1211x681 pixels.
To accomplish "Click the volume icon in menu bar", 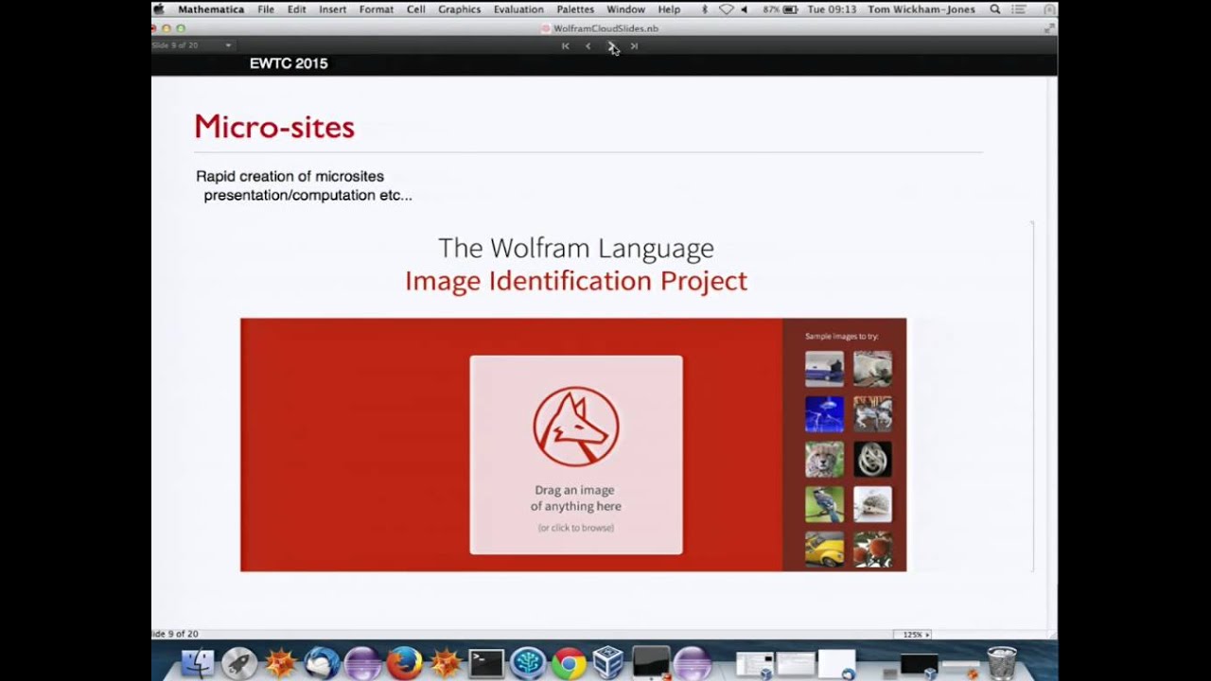I will (744, 9).
